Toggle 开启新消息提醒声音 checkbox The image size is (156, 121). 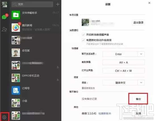[83, 35]
